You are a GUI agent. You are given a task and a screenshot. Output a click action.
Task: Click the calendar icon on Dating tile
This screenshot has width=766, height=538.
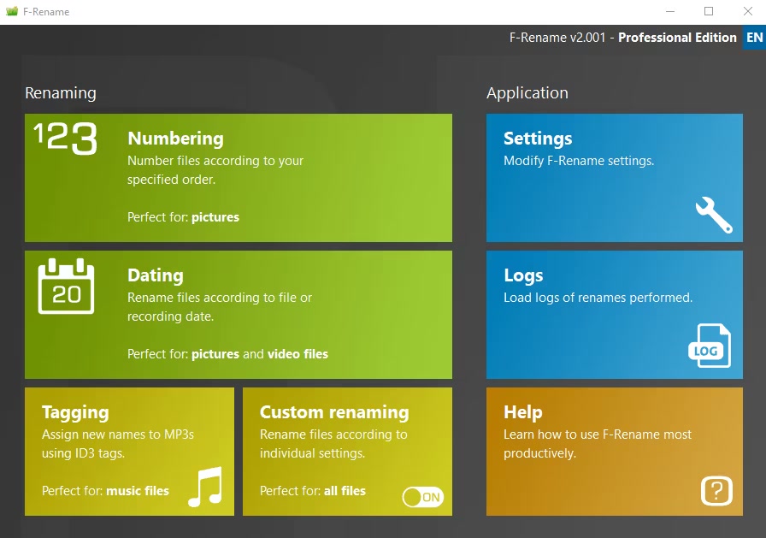(67, 287)
